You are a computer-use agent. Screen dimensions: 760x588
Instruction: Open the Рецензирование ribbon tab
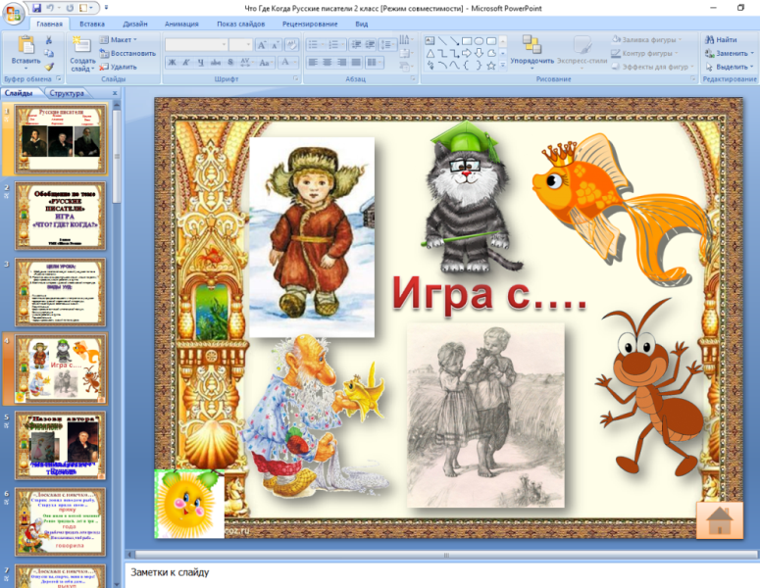(310, 24)
